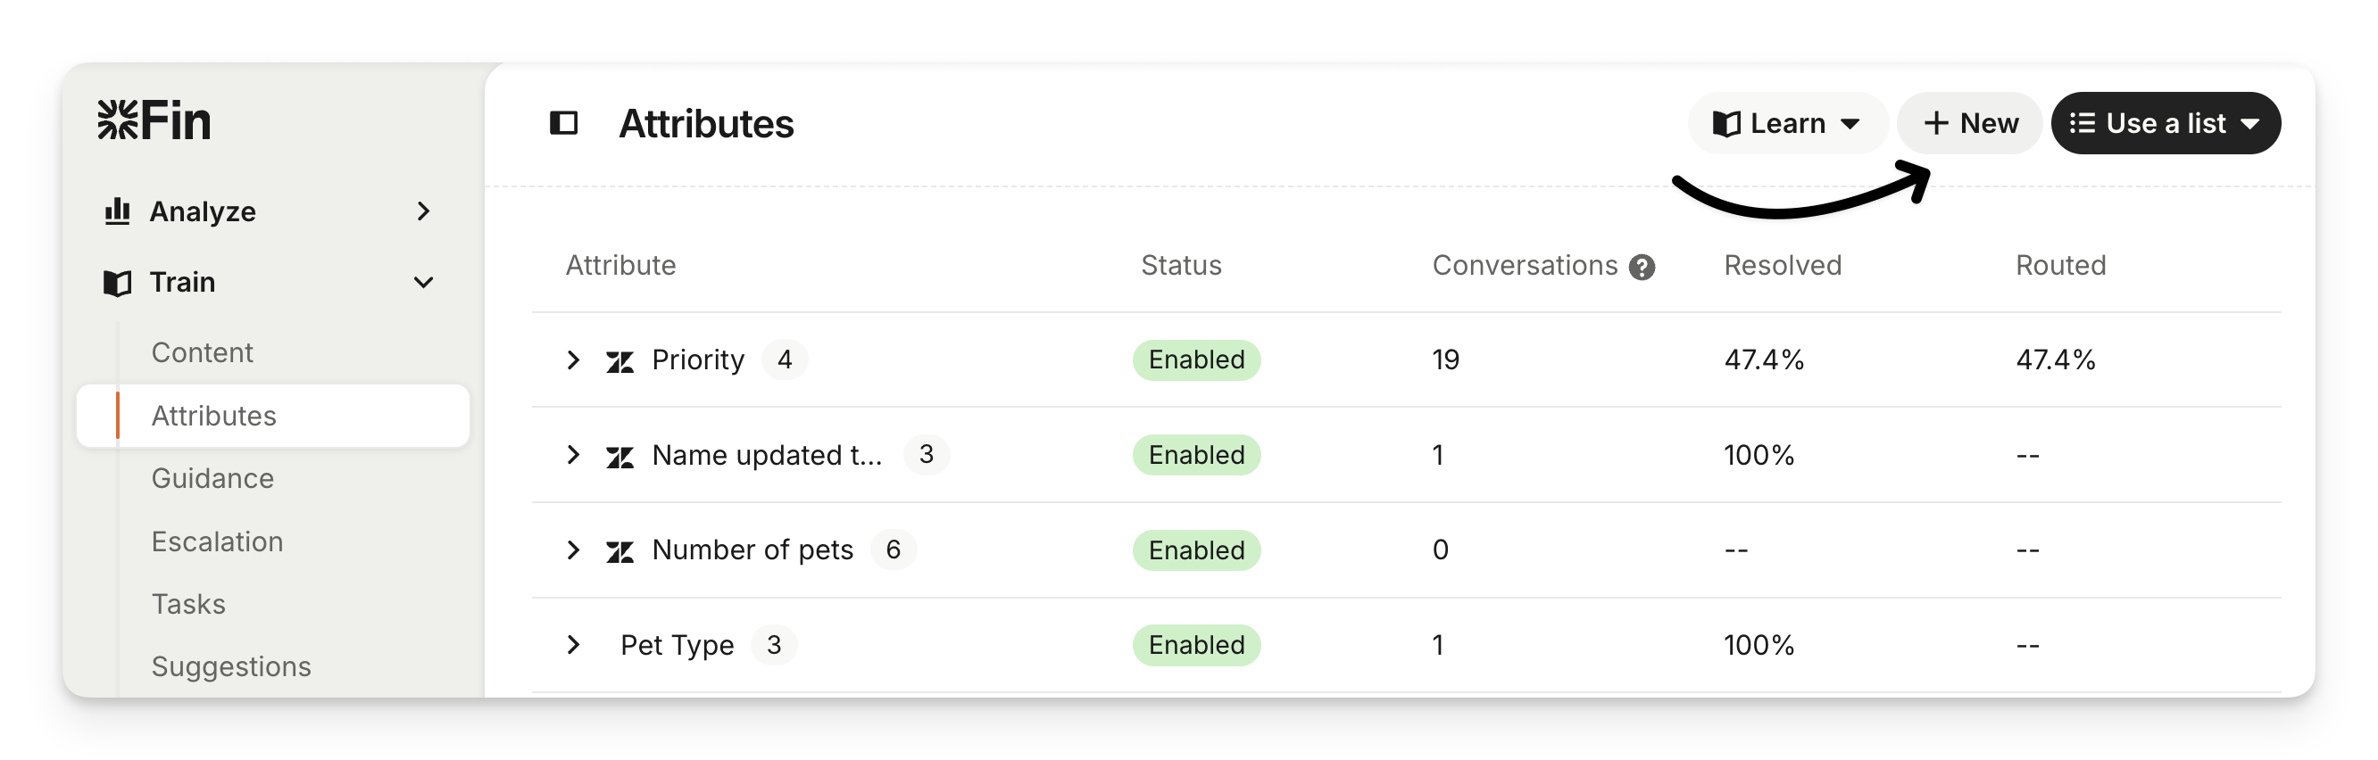This screenshot has height=760, width=2378.
Task: Collapse the Train section chevron
Action: tap(424, 282)
